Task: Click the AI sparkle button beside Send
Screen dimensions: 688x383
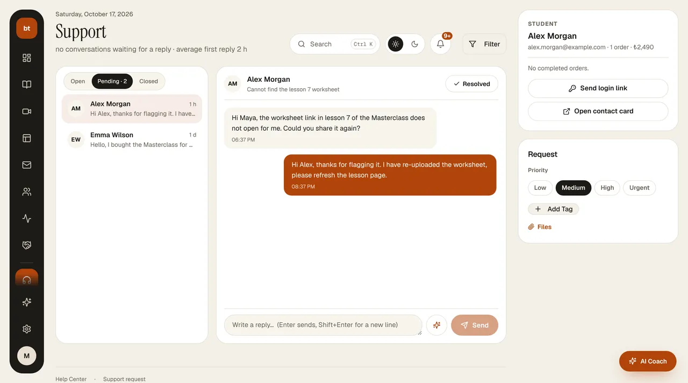Action: pos(436,325)
